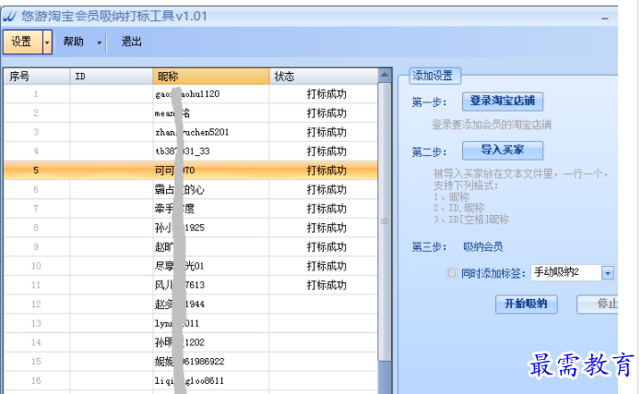Sort by the 昵称 column header
The image size is (642, 394).
(211, 77)
